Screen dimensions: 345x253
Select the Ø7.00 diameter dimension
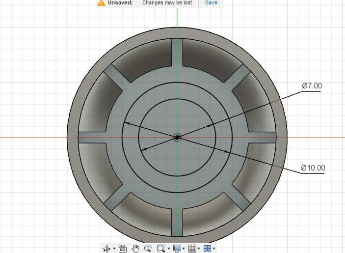click(312, 85)
